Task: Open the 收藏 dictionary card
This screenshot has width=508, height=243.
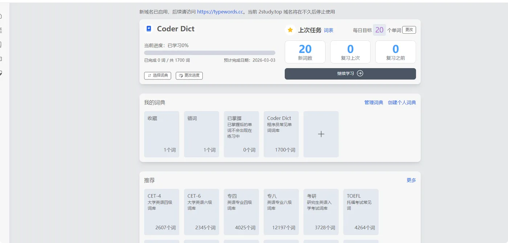Action: (x=161, y=134)
